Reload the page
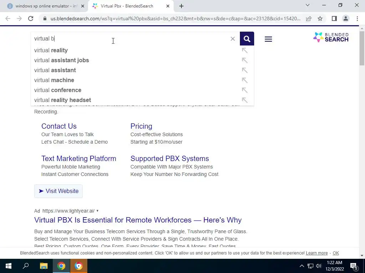This screenshot has width=365, height=273. click(31, 18)
